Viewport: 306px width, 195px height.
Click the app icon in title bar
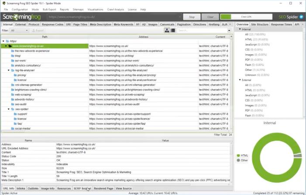click(3, 3)
